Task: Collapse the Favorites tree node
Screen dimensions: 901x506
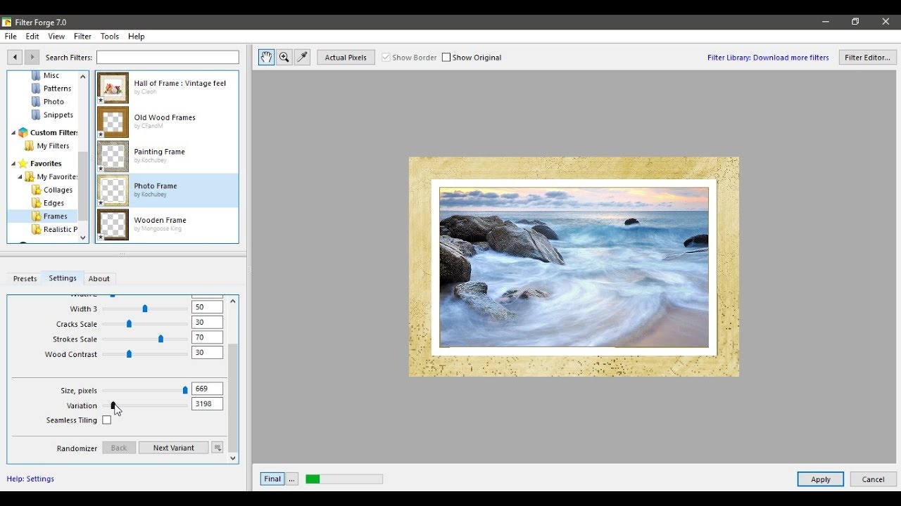Action: pos(13,164)
